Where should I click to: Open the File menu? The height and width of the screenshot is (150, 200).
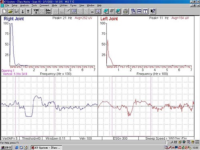tap(7, 6)
